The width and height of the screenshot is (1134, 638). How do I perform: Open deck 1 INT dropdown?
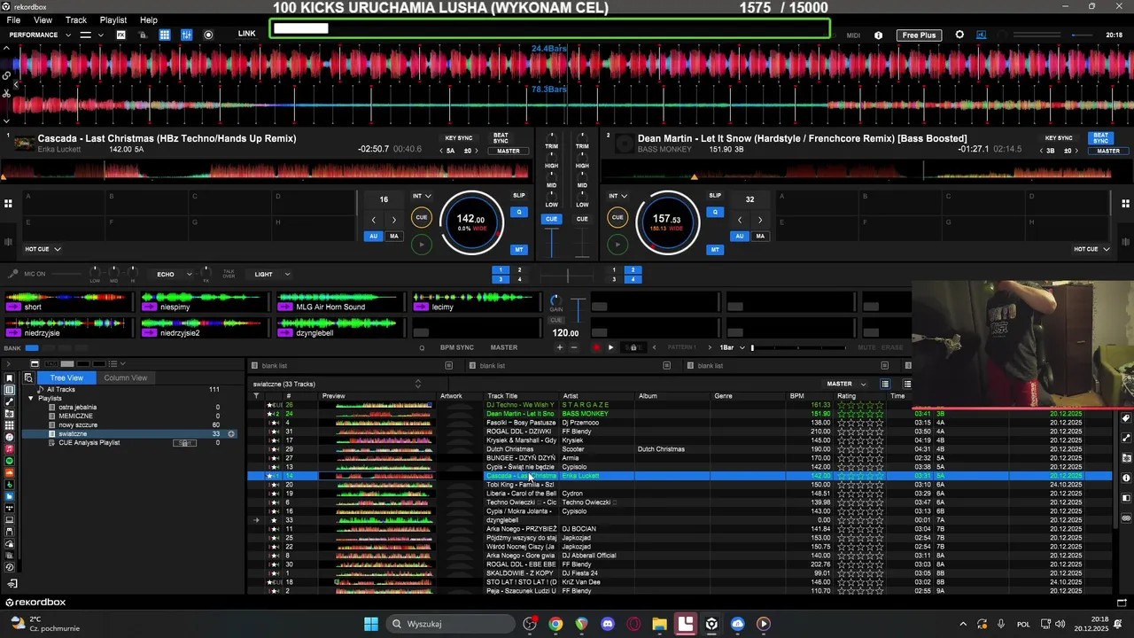[x=422, y=196]
